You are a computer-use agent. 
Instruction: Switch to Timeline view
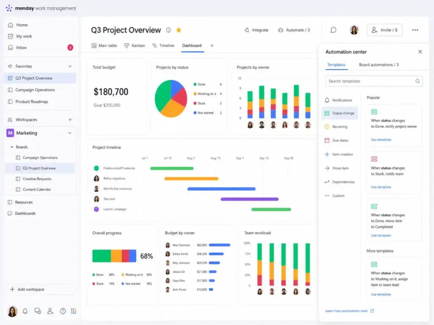(x=163, y=46)
